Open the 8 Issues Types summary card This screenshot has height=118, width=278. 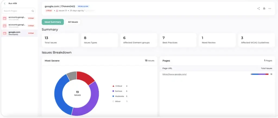pyautogui.click(x=99, y=40)
